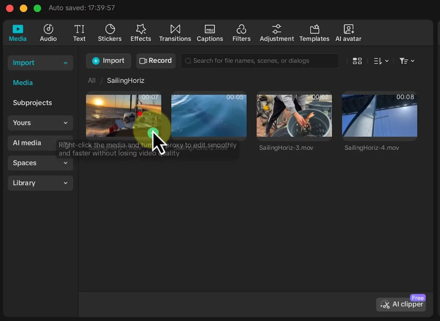Open the sort order dropdown
This screenshot has height=321, width=440.
click(x=381, y=61)
